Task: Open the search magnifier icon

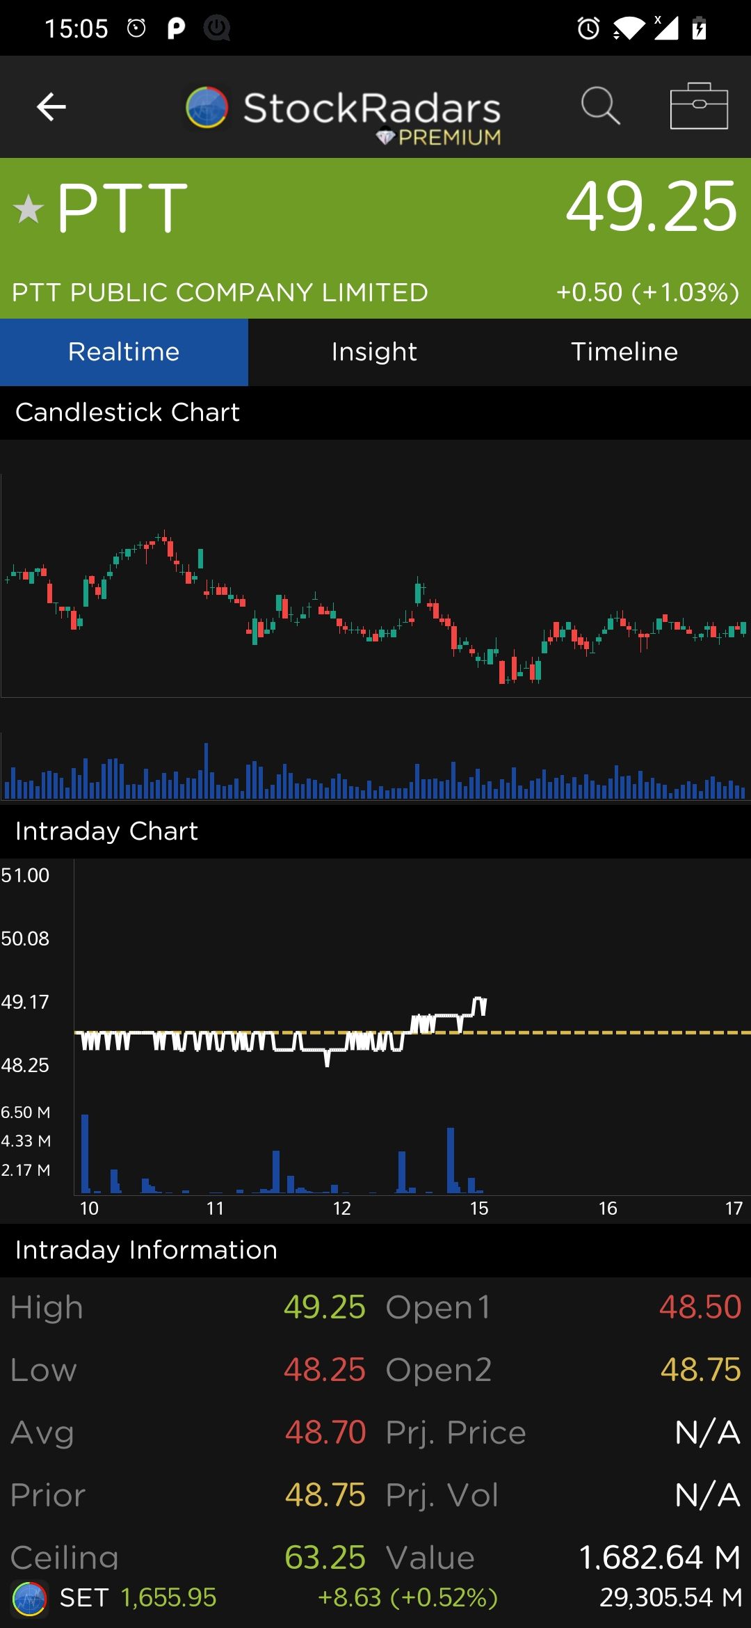Action: [x=600, y=106]
